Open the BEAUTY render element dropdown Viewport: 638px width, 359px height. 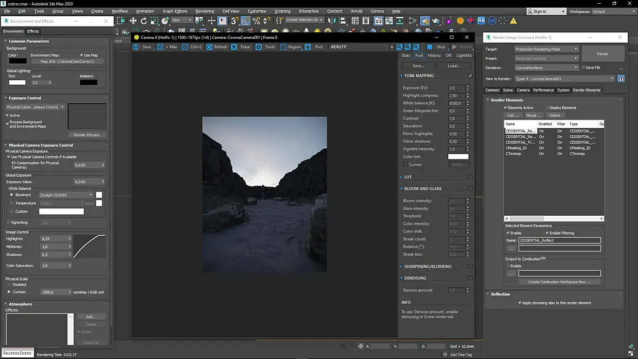[361, 47]
